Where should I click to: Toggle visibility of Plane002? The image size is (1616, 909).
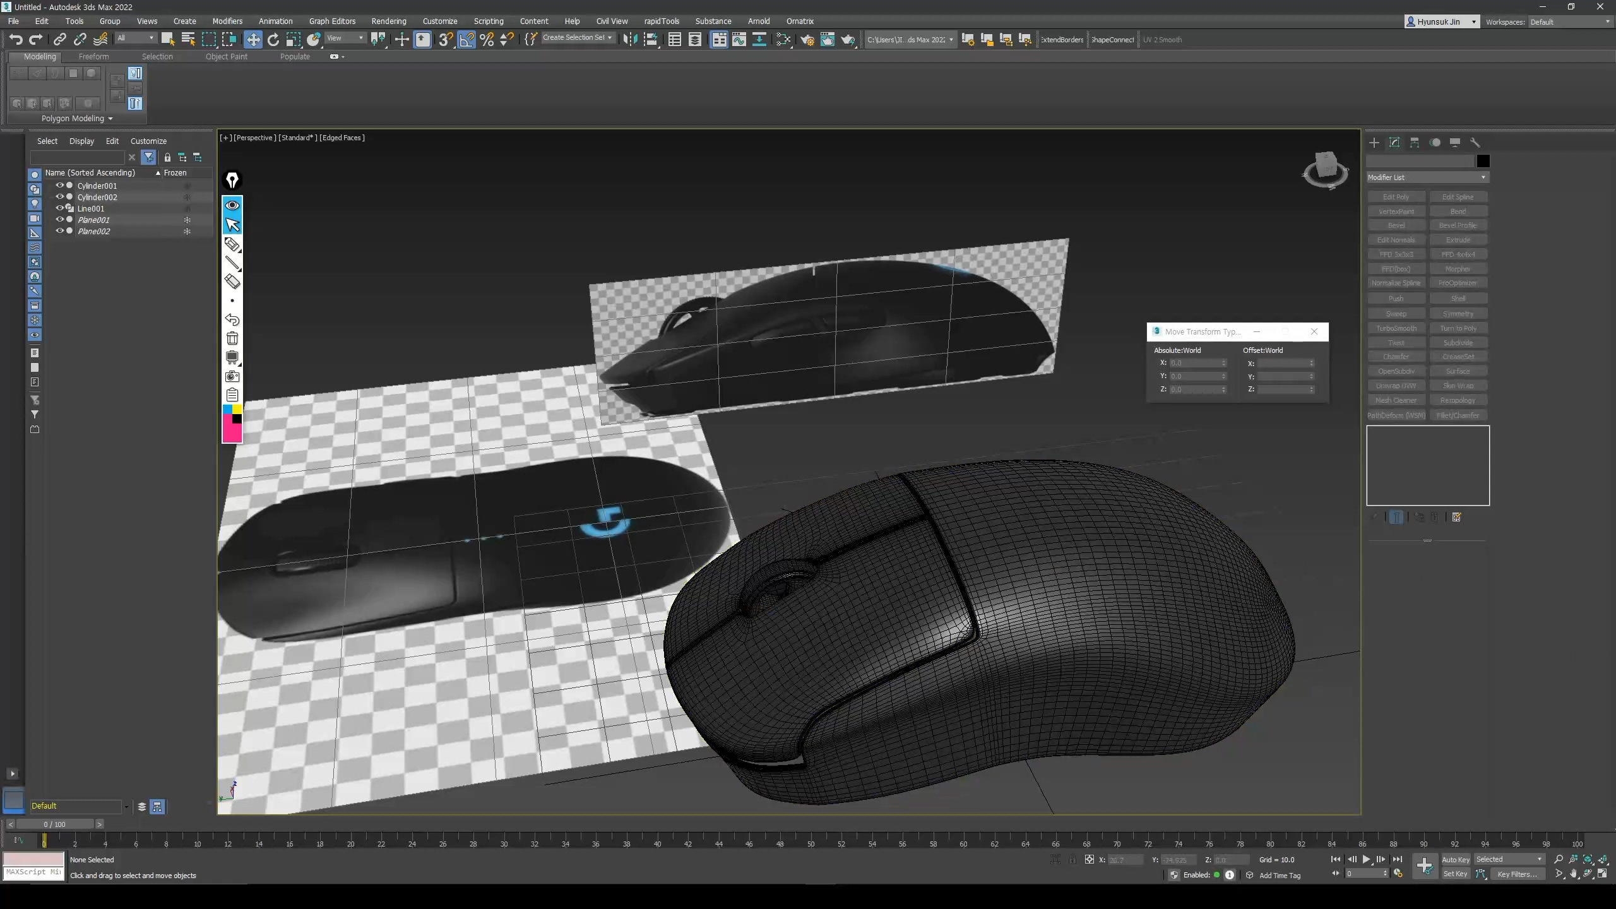[x=59, y=231]
